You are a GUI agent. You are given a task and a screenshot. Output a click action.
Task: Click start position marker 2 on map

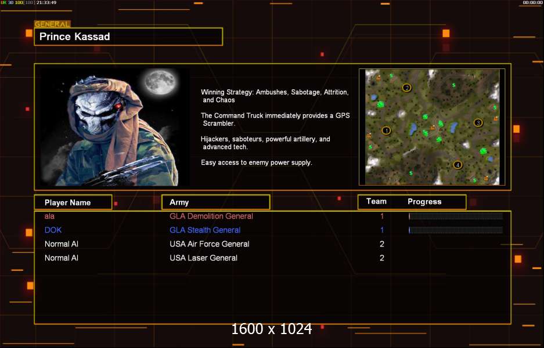(406, 88)
